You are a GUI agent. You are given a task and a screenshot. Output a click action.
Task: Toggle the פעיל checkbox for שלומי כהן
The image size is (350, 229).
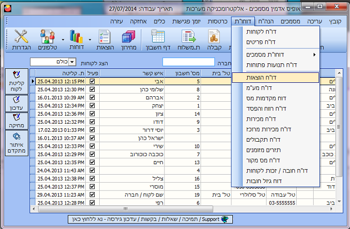[x=92, y=89]
